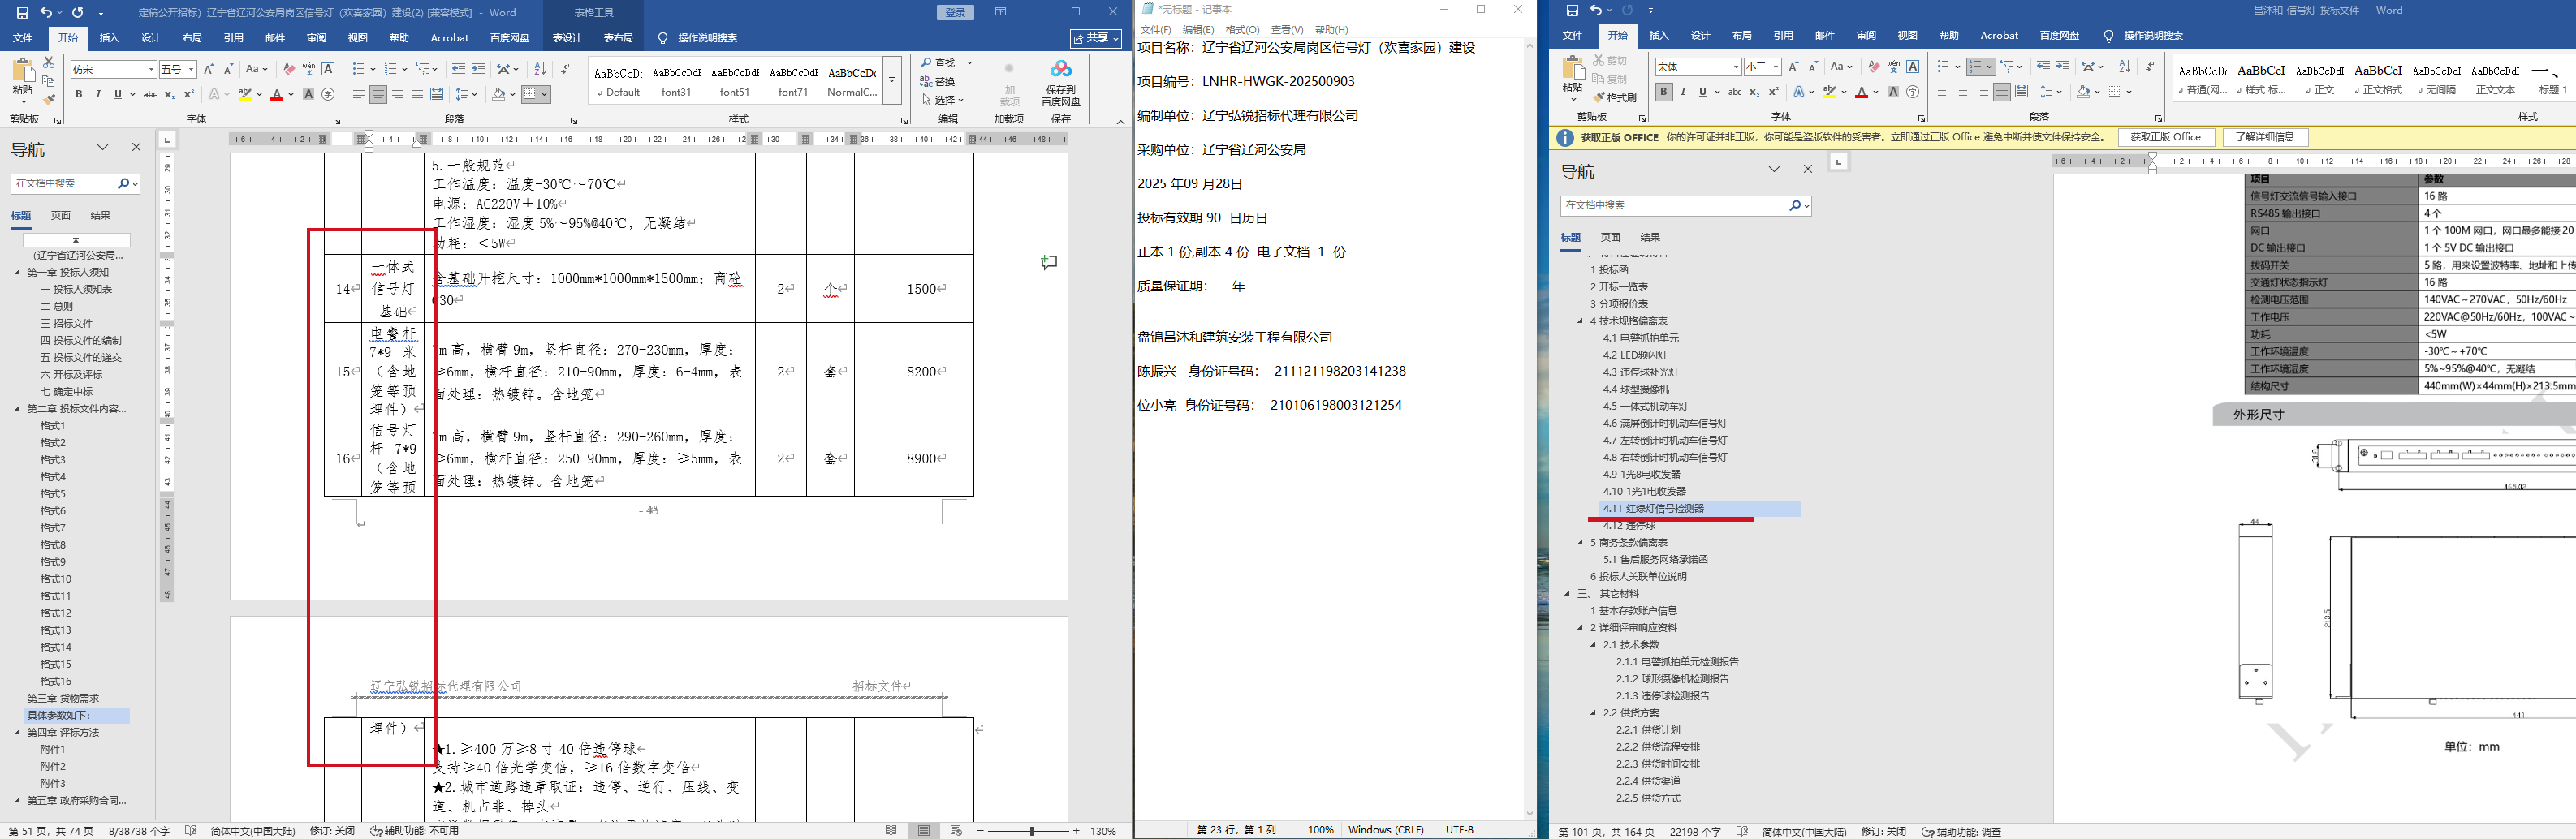Click the Show/Hide paragraph marks icon in the right Word window
This screenshot has height=839, width=2576.
click(x=2150, y=67)
